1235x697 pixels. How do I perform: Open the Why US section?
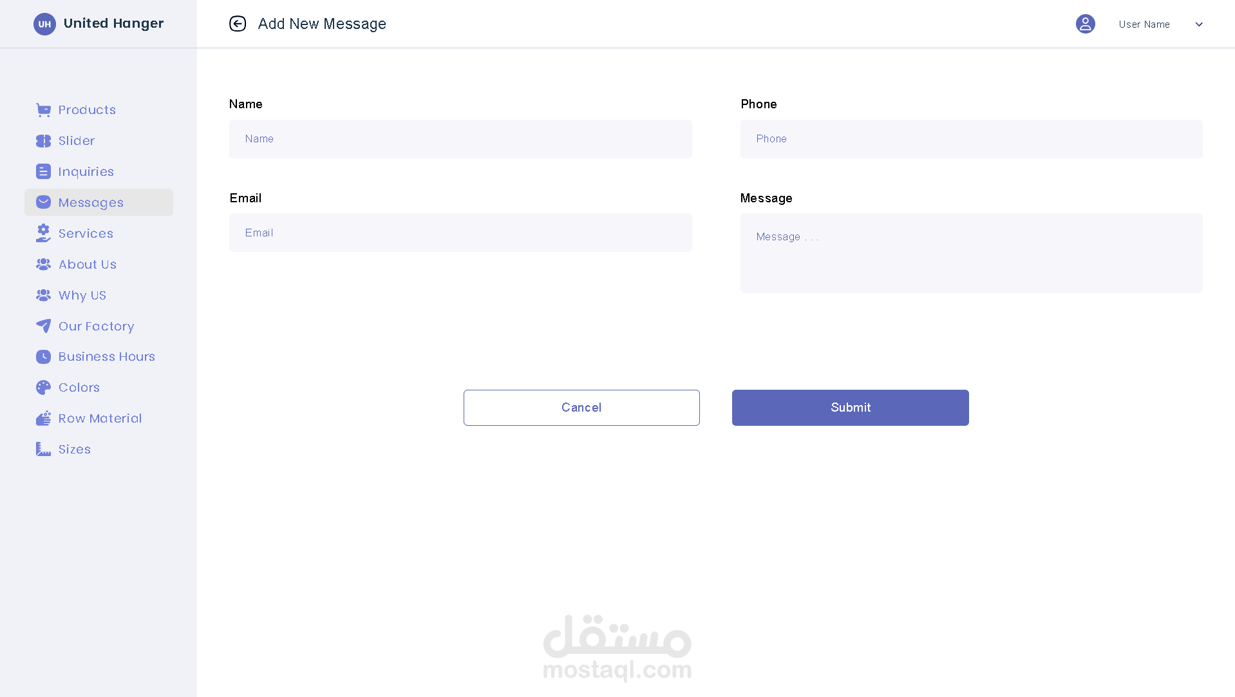pyautogui.click(x=82, y=295)
